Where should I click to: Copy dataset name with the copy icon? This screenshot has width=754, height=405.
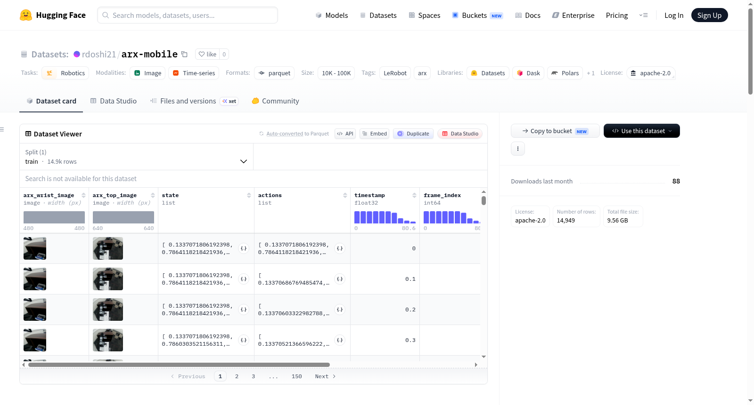click(x=184, y=54)
